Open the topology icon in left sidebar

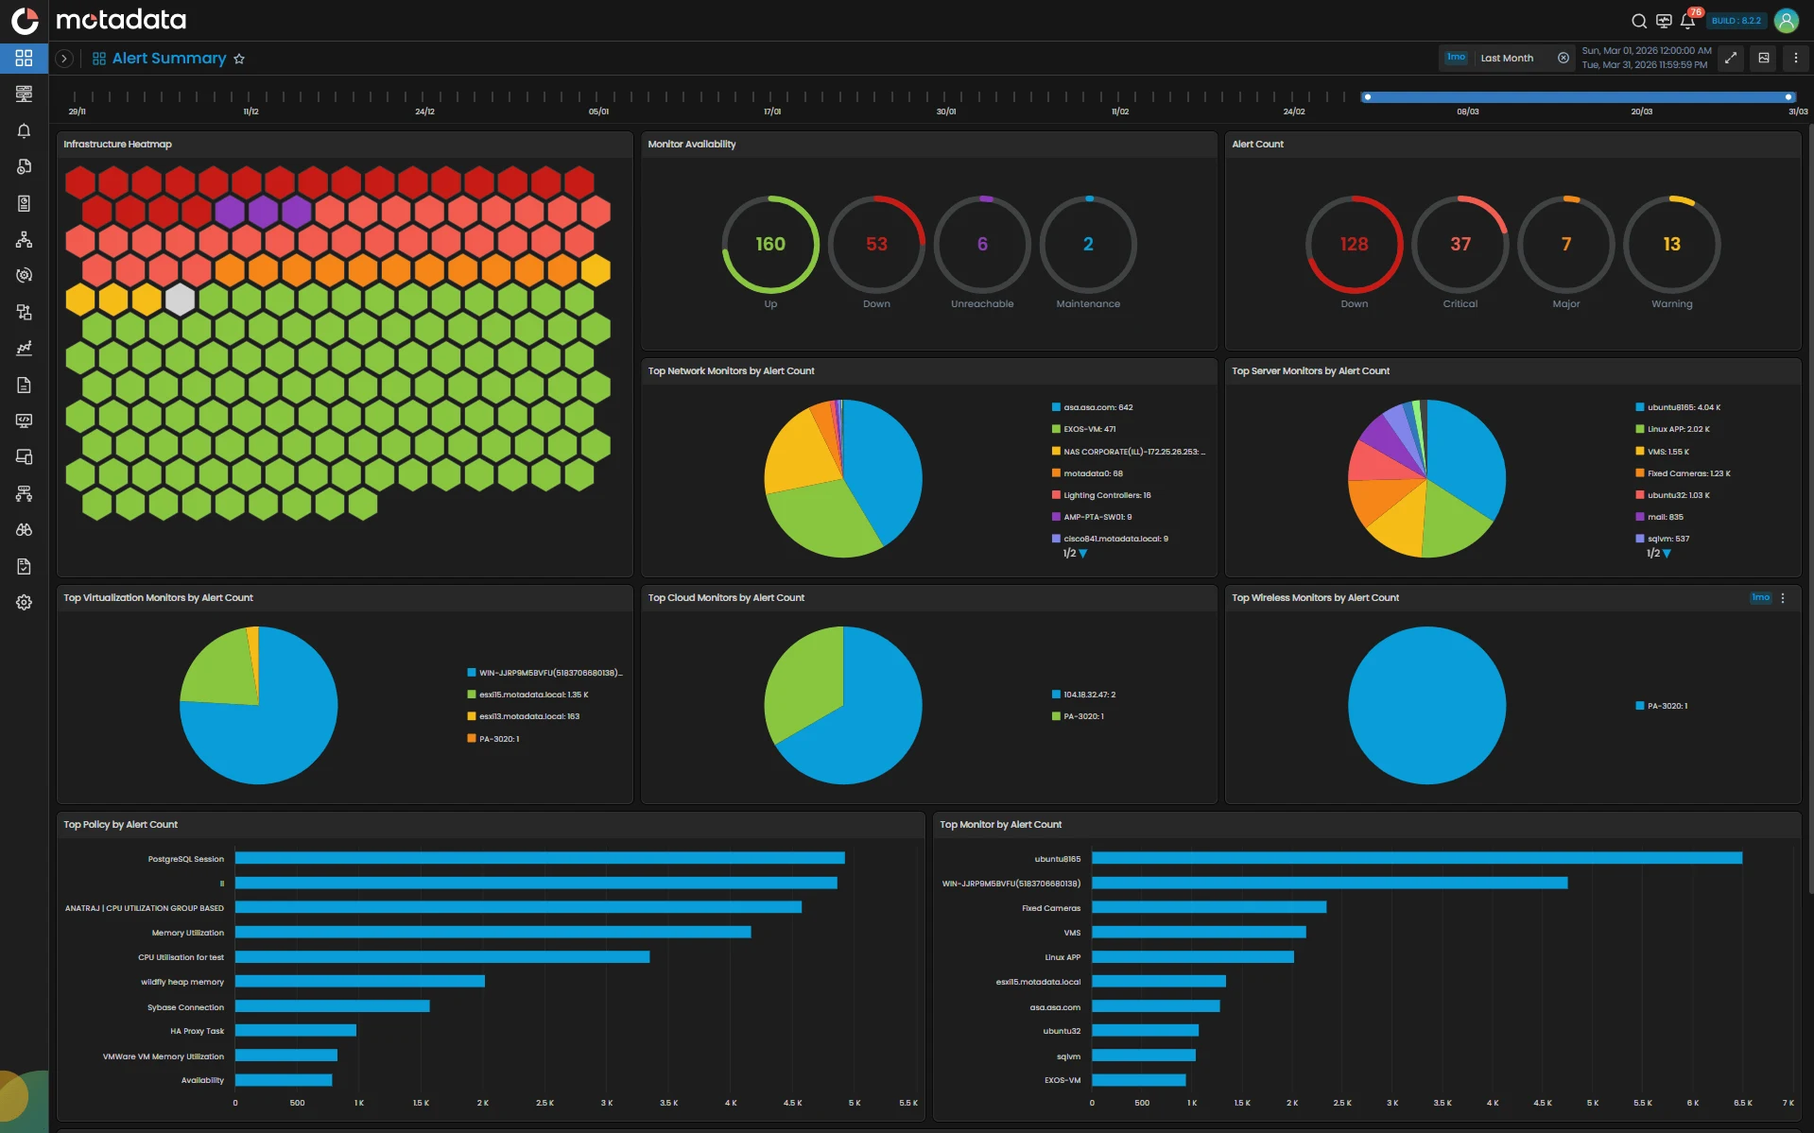click(24, 239)
